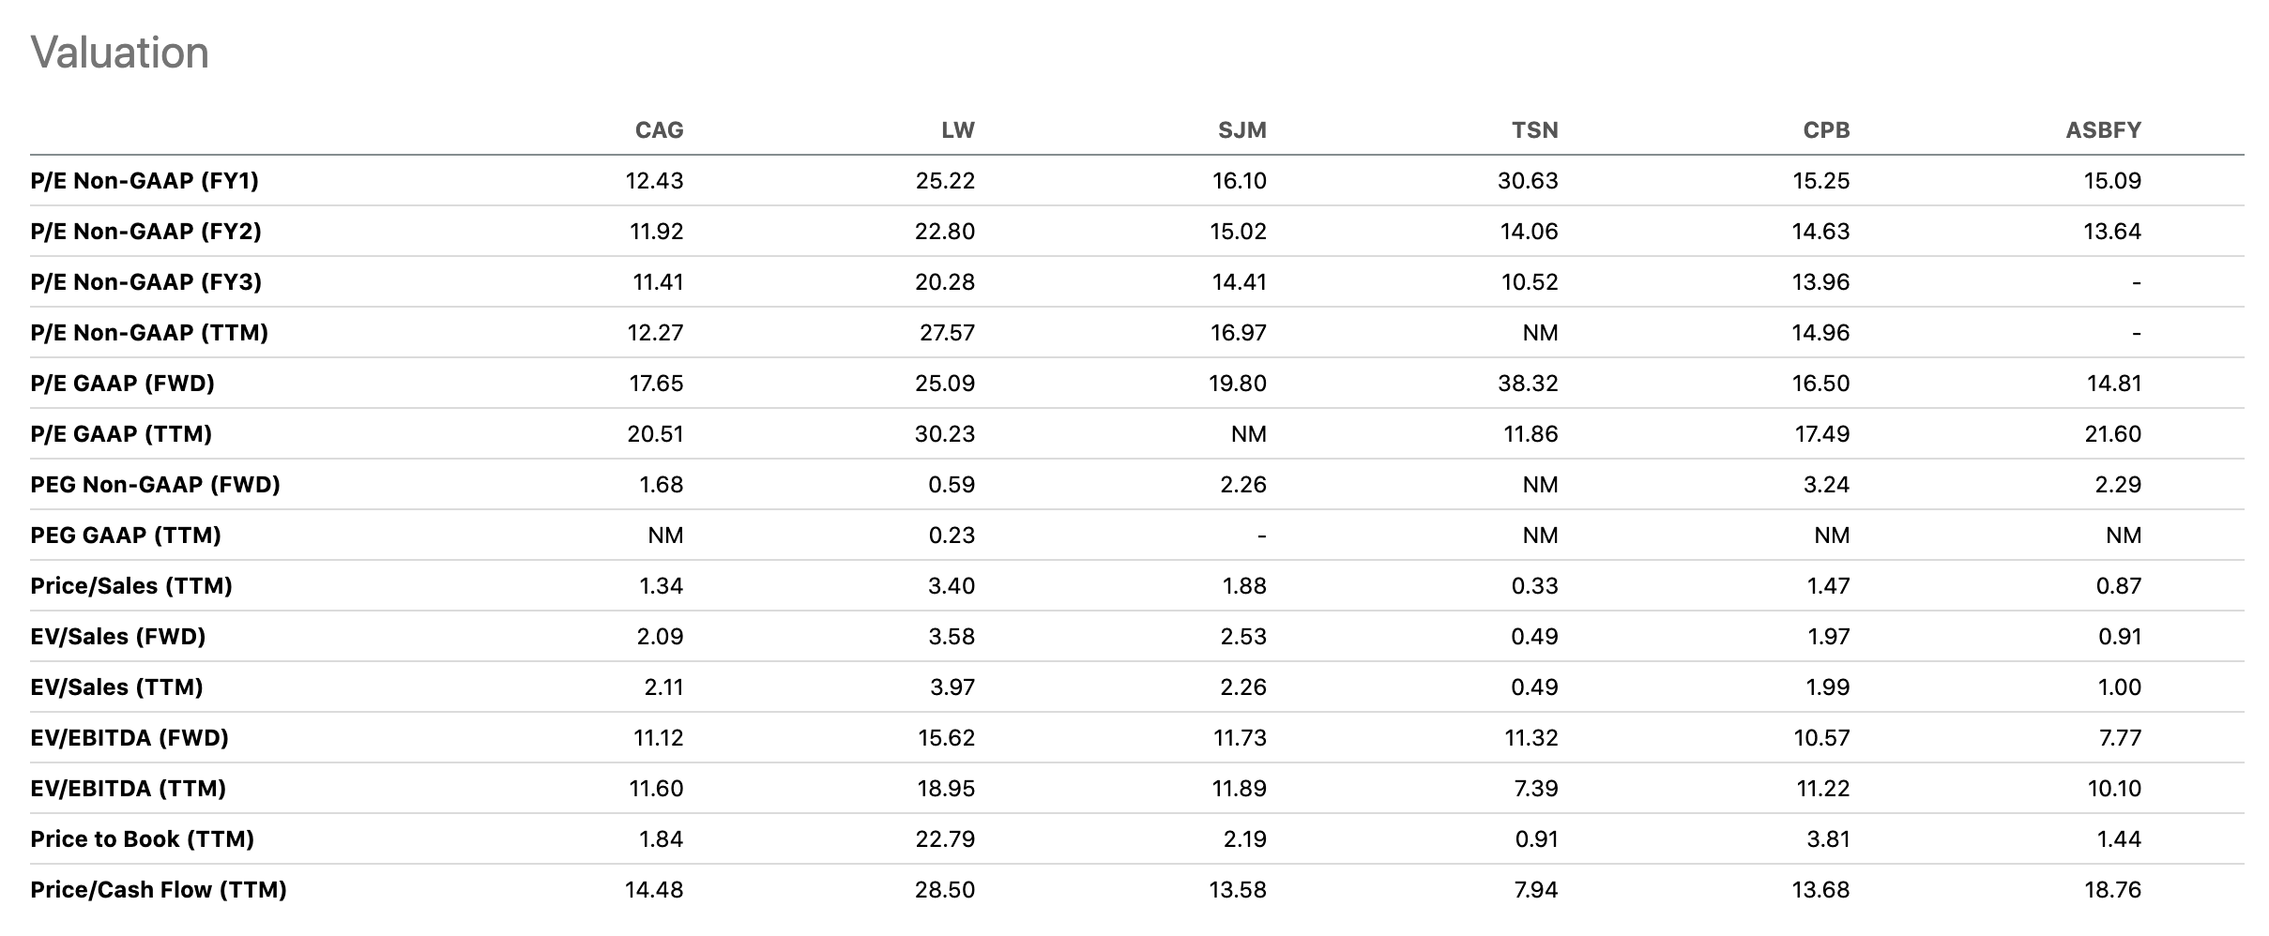Click CAG's P/E Non-GAAP (FY1) value 12.43
The width and height of the screenshot is (2269, 936).
[x=654, y=181]
